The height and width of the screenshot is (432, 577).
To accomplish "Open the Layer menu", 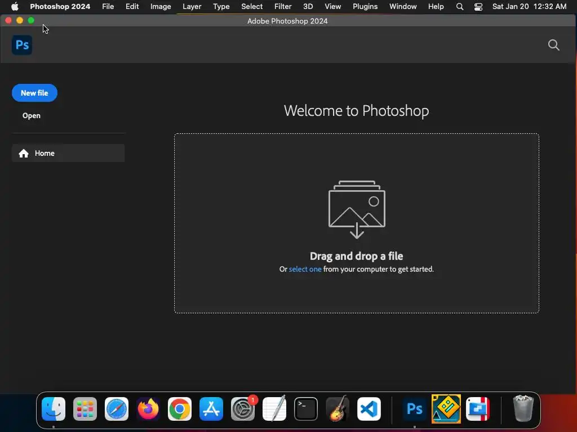I will point(192,6).
